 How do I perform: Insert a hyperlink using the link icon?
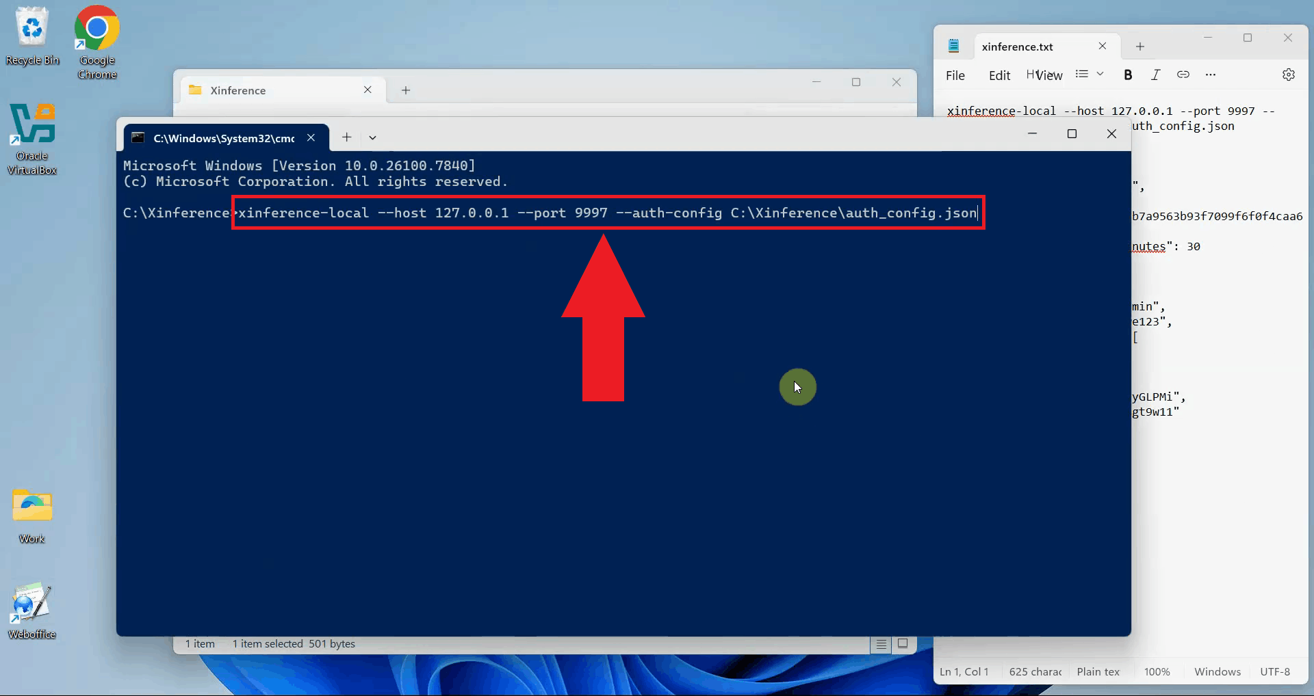click(x=1183, y=75)
